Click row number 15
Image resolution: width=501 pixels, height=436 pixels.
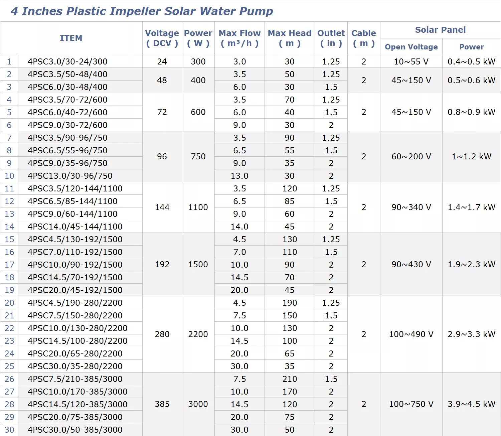[x=9, y=239]
